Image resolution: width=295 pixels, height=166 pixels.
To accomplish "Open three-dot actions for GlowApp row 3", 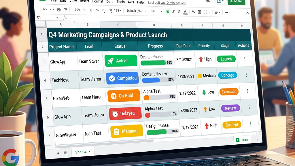I will (245, 59).
